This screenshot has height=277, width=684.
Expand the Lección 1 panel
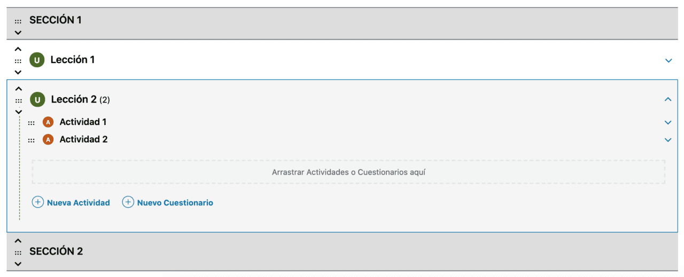coord(668,60)
